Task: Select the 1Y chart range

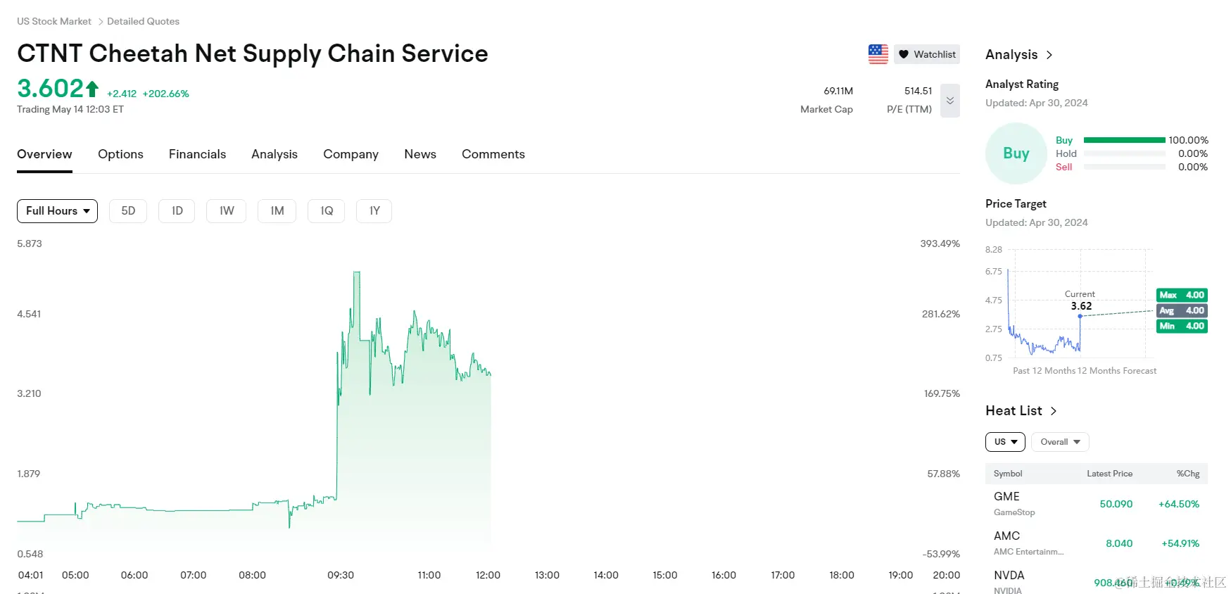Action: coord(374,211)
